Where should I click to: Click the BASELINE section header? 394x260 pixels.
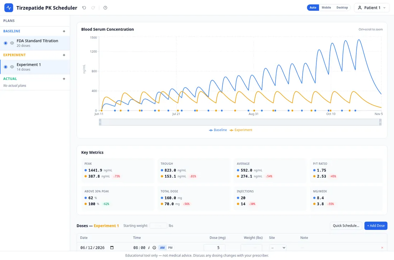coord(12,31)
